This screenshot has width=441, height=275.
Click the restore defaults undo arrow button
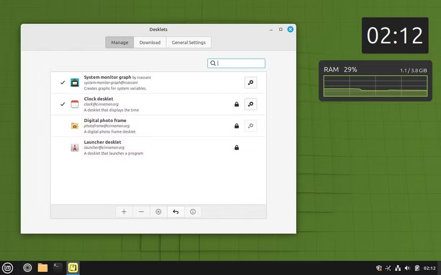175,212
